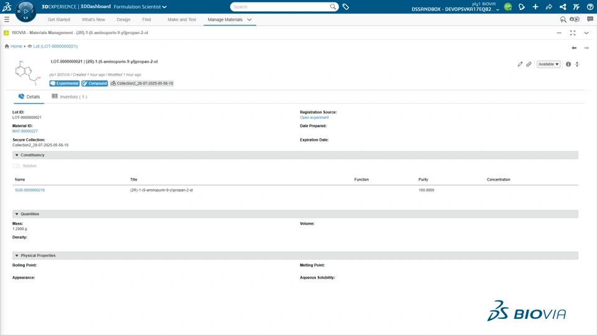Click the Share arrow icon

click(549, 6)
